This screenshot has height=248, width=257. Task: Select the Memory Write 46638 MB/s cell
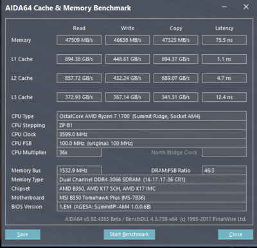pyautogui.click(x=127, y=40)
